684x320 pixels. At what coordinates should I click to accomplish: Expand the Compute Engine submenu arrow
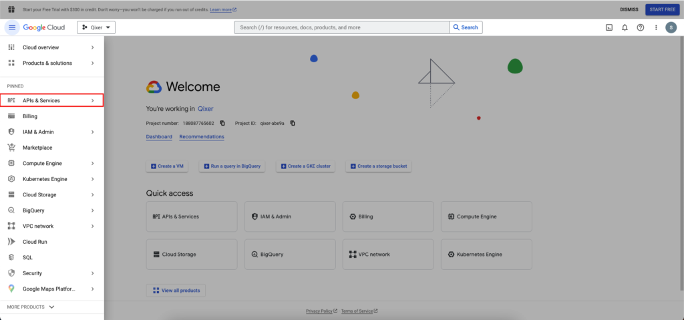pyautogui.click(x=92, y=163)
